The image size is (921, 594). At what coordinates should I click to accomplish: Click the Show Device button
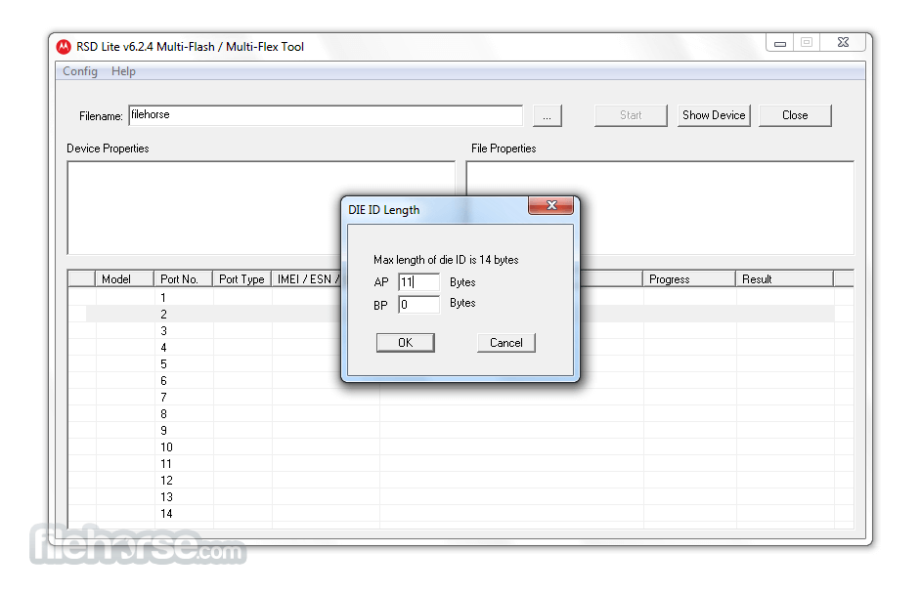714,115
